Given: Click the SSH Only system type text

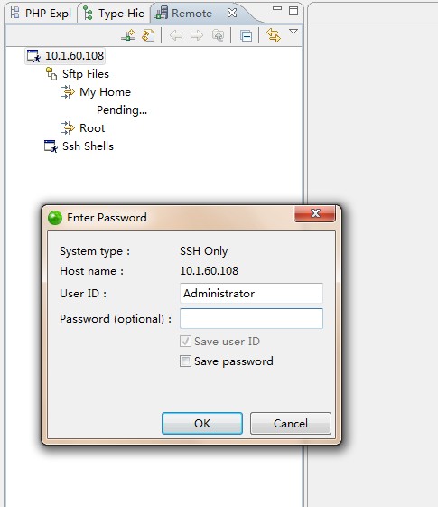Looking at the screenshot, I should [x=204, y=251].
